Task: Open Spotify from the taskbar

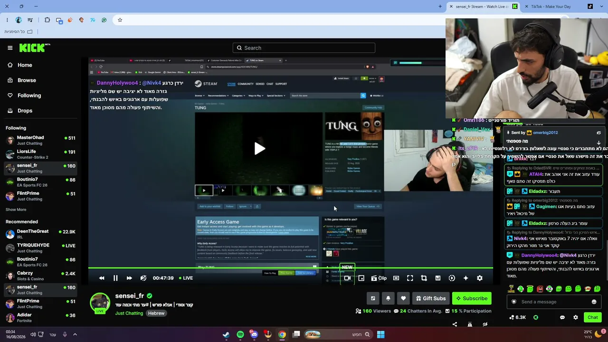Action: (x=240, y=334)
